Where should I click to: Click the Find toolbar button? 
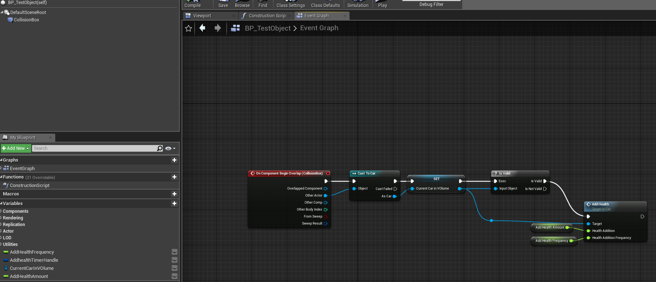pos(263,4)
